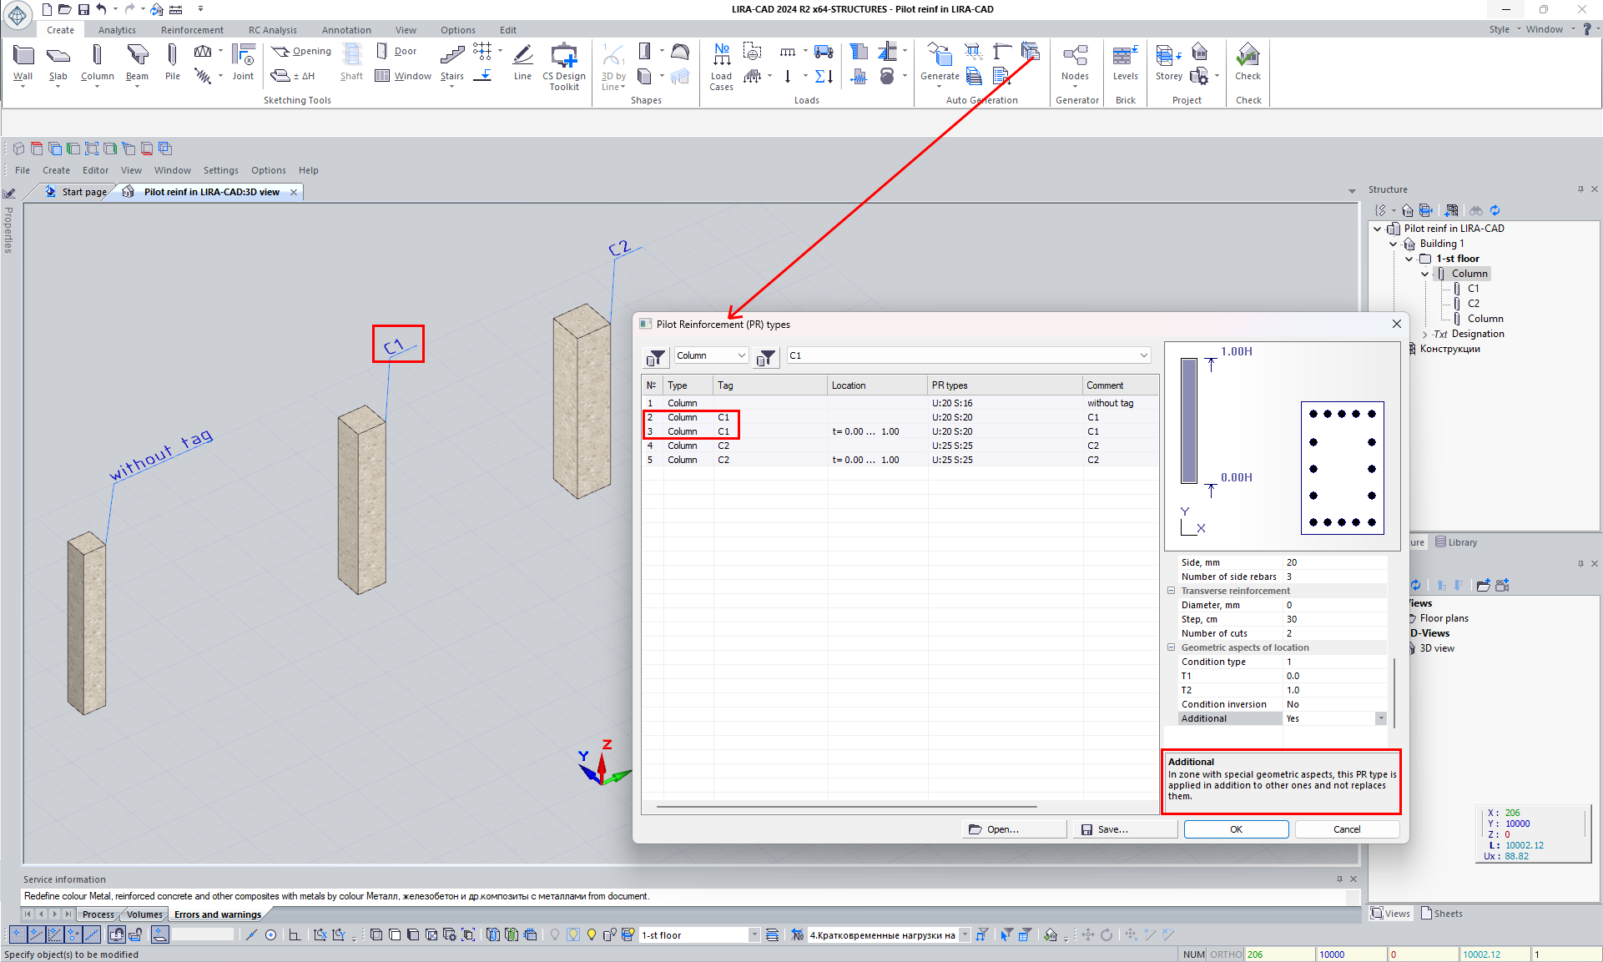Click the OK button
Viewport: 1603px width, 962px height.
click(x=1236, y=829)
